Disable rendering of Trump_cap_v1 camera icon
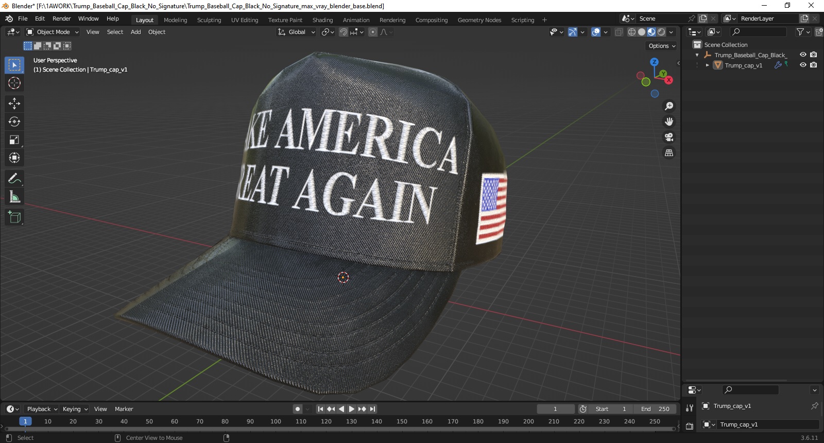The height and width of the screenshot is (443, 824). (x=814, y=65)
